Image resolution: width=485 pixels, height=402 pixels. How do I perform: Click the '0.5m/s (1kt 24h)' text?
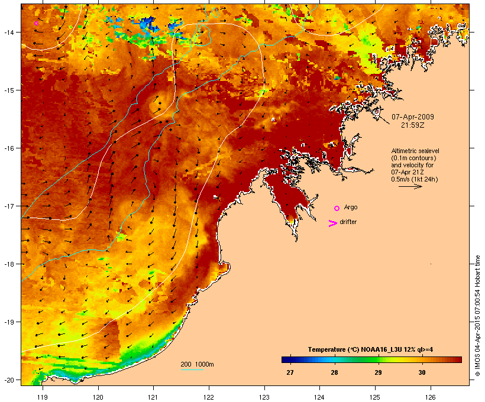click(x=415, y=179)
